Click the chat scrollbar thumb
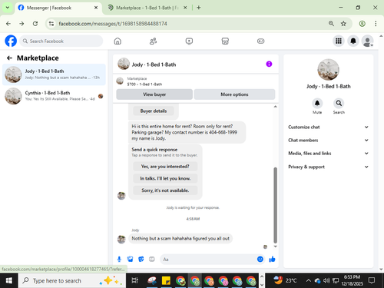 pyautogui.click(x=276, y=205)
